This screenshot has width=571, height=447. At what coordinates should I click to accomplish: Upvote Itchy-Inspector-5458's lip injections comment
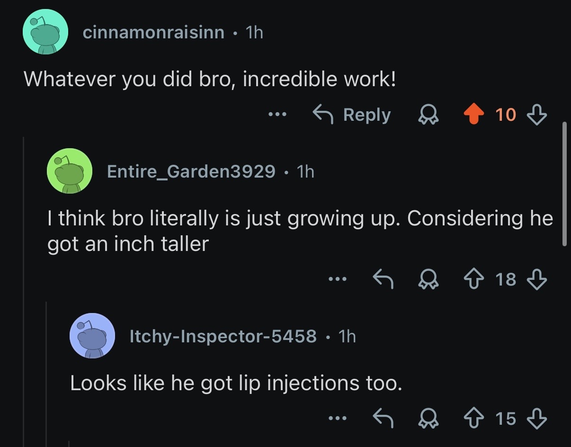[x=474, y=418]
